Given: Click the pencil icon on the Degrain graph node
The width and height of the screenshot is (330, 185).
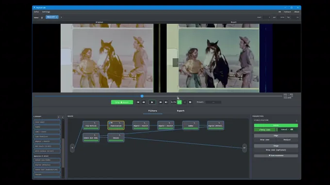Looking at the screenshot, I should point(219,123).
